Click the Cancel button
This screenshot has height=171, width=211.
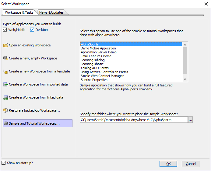coord(190,164)
